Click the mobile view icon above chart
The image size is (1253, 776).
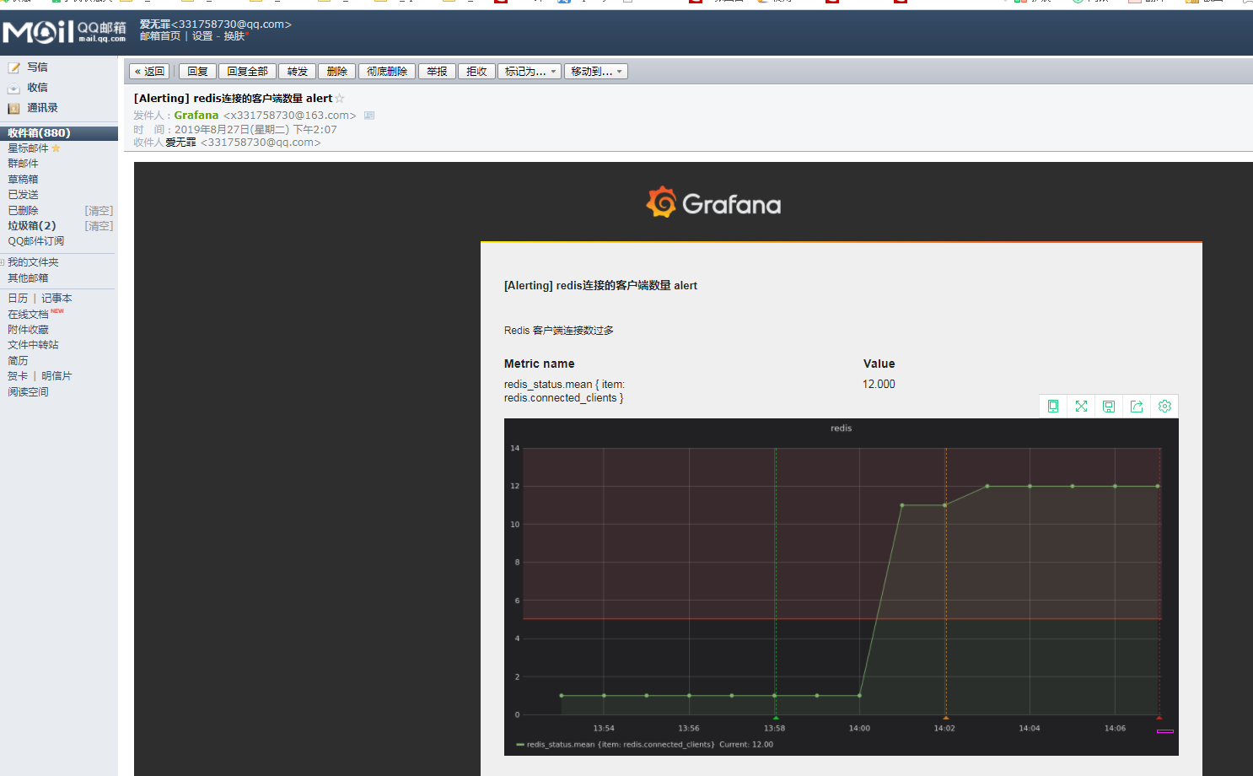pyautogui.click(x=1053, y=407)
